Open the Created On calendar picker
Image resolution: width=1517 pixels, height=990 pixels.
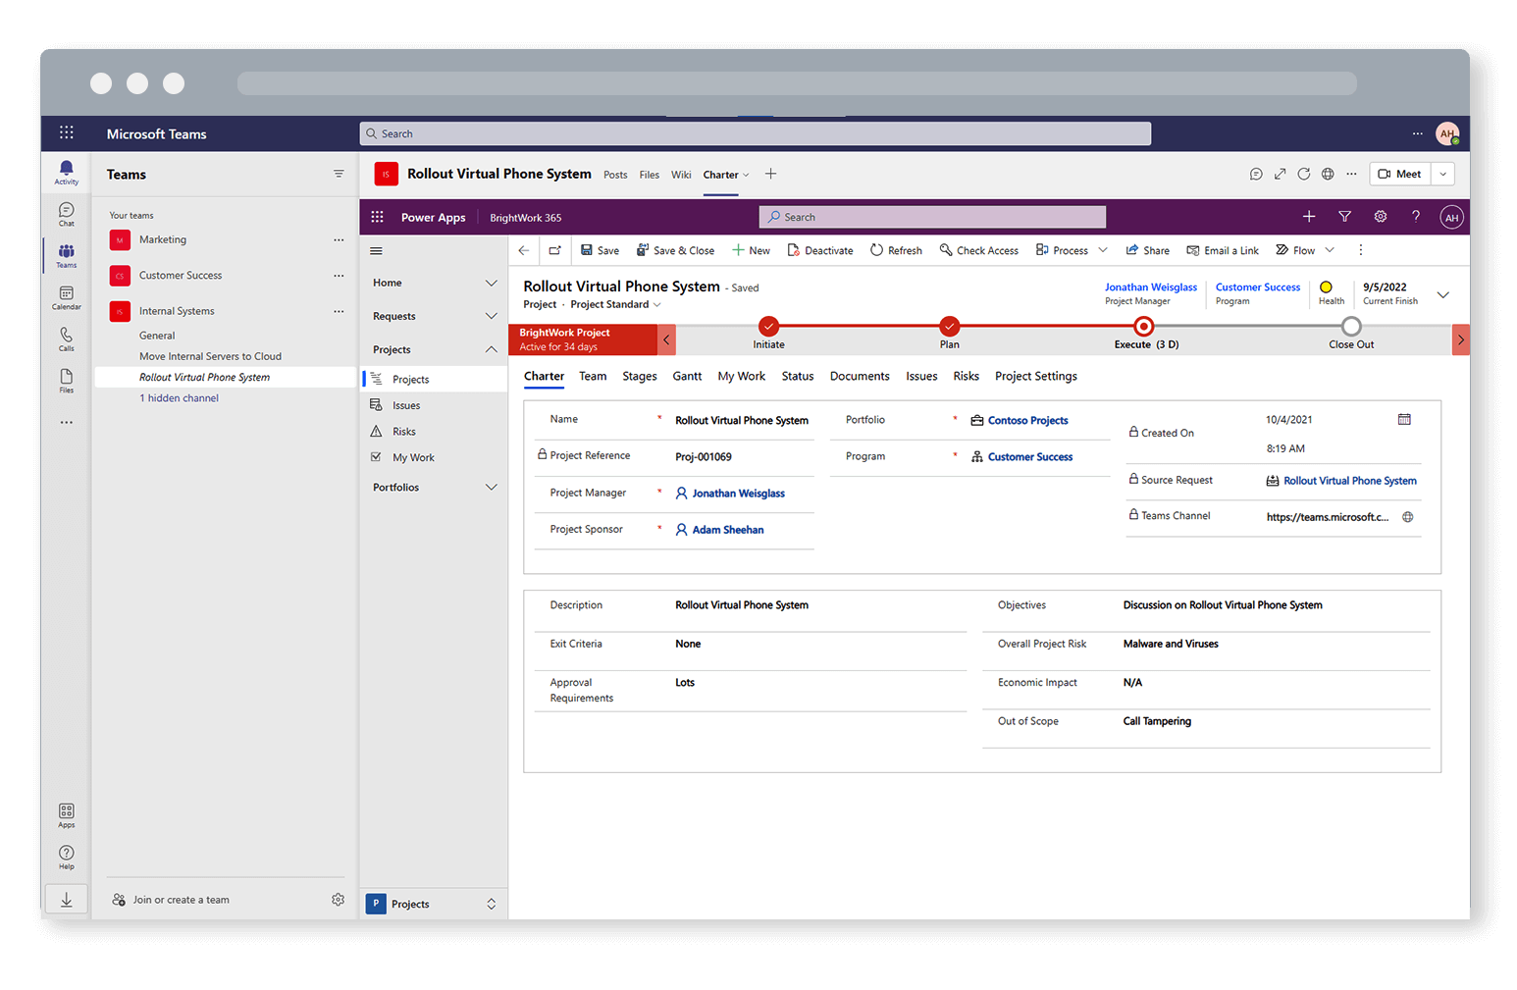point(1404,419)
